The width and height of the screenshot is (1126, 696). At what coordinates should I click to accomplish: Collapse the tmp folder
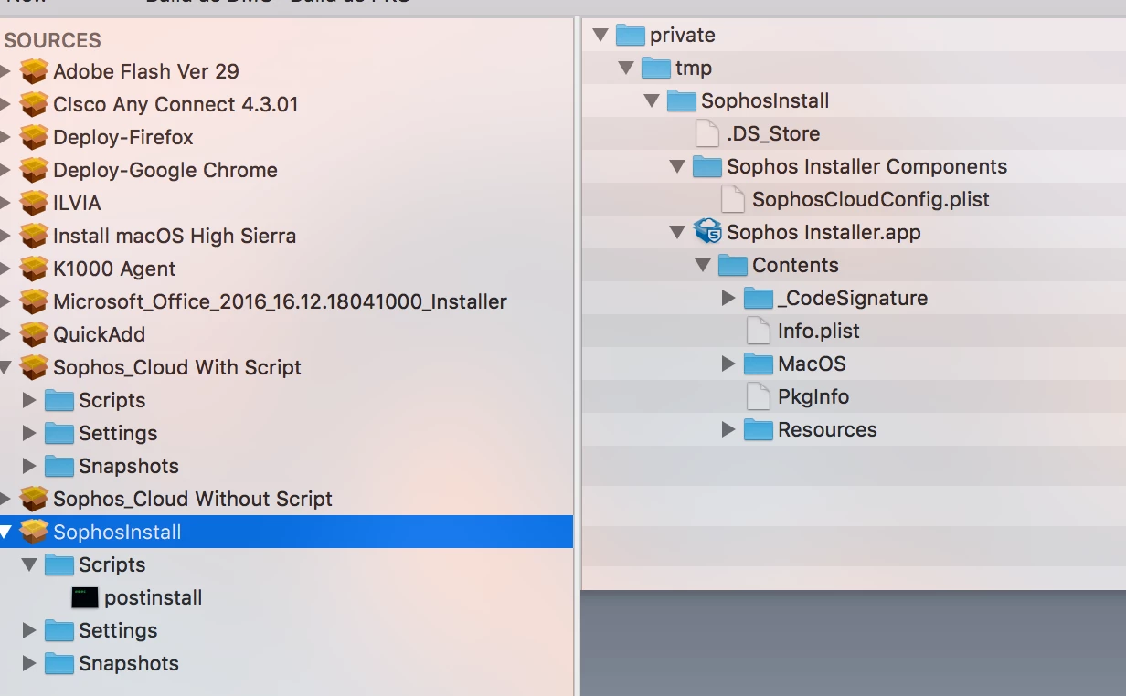pos(626,68)
